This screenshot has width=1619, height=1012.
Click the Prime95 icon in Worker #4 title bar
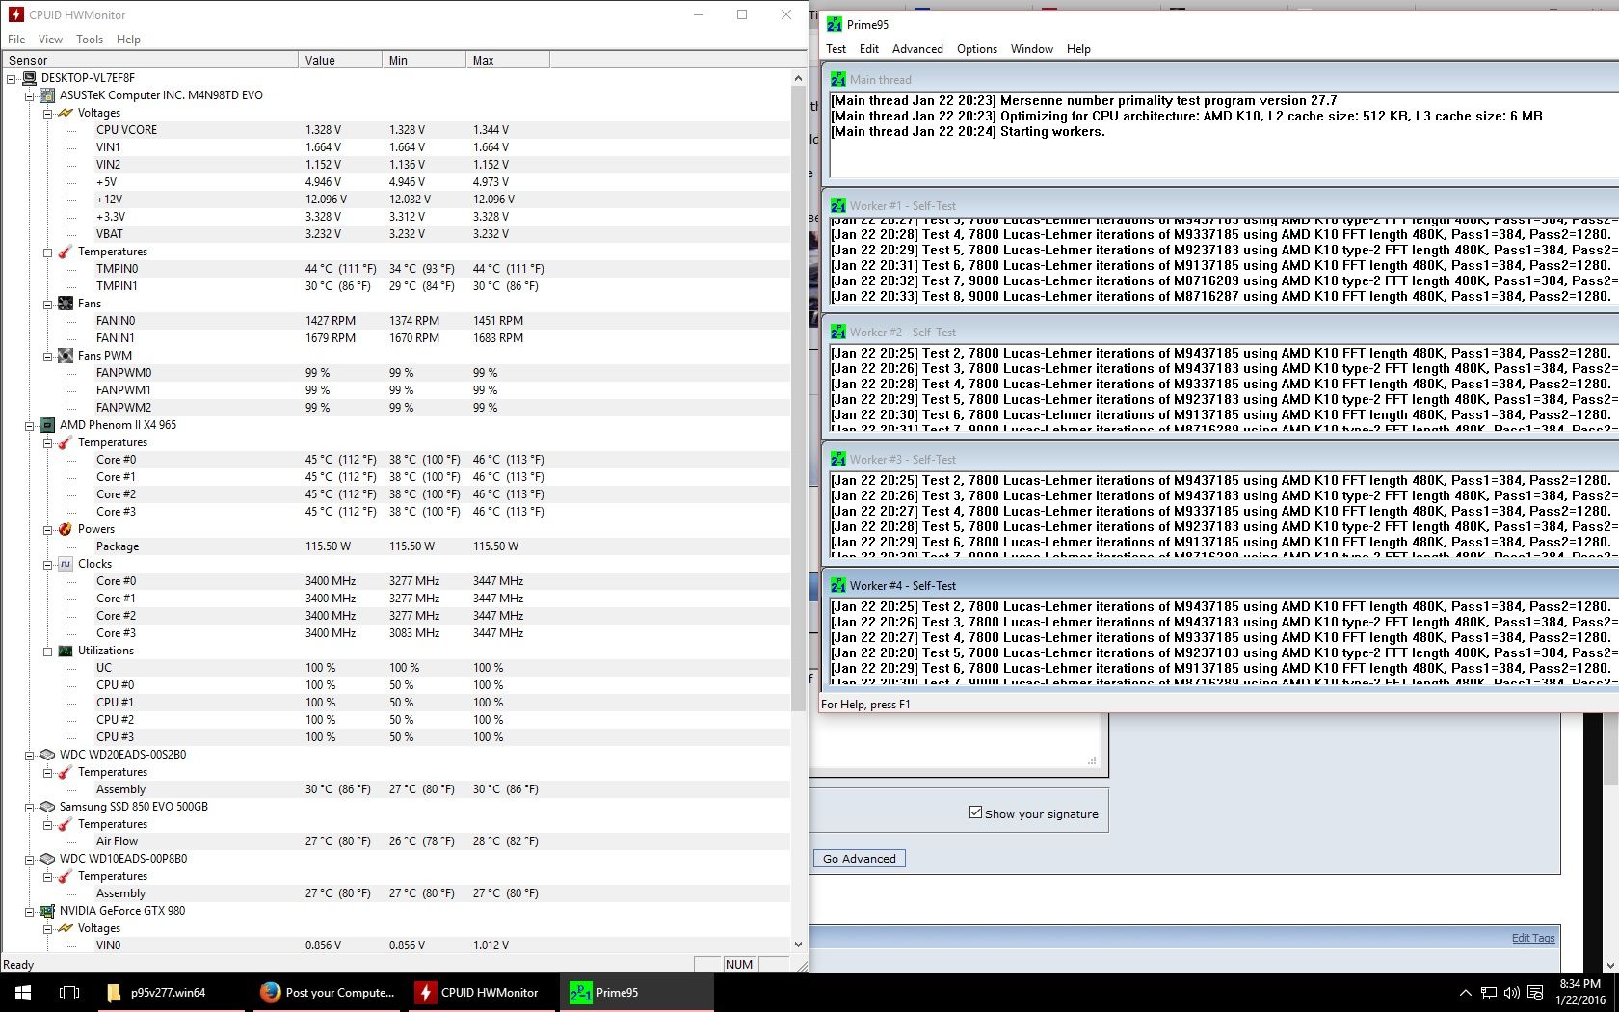837,585
